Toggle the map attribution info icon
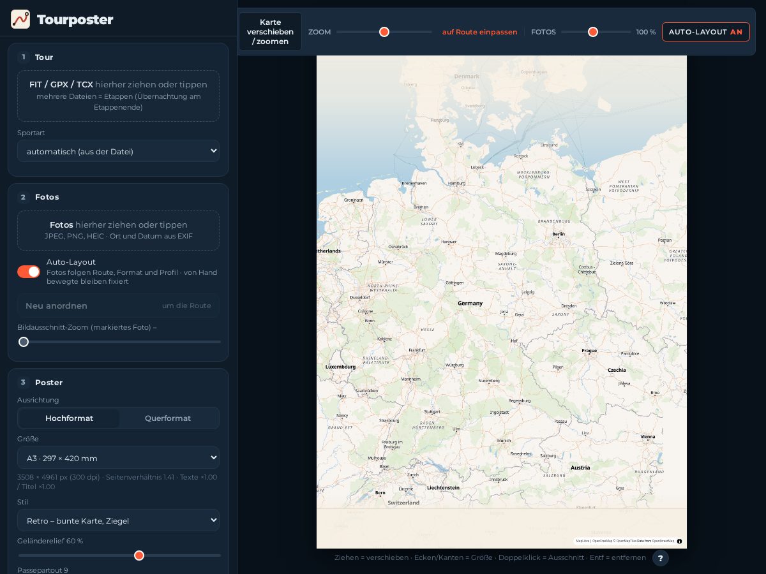The height and width of the screenshot is (574, 766). coord(679,541)
